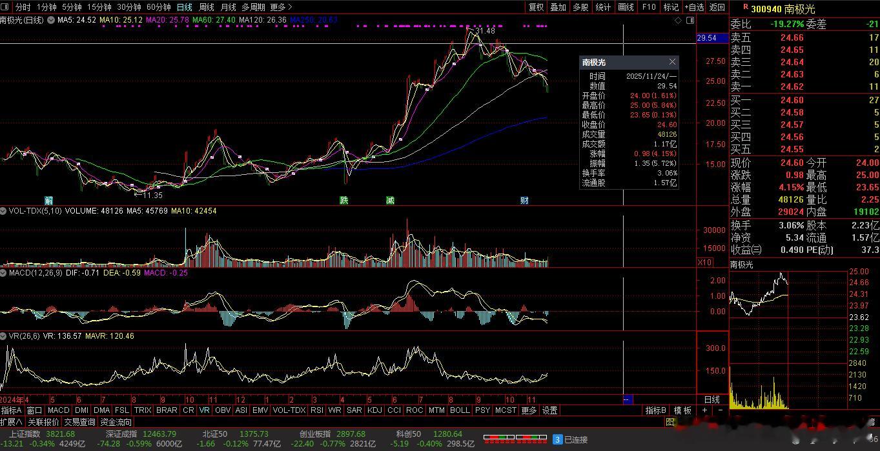Click the 复权 adjustment button

[536, 7]
